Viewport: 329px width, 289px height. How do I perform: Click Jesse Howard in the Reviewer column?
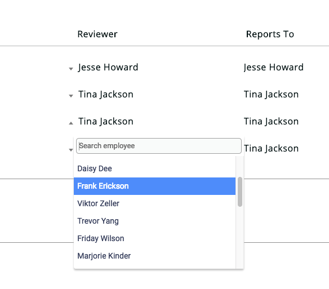(x=108, y=68)
